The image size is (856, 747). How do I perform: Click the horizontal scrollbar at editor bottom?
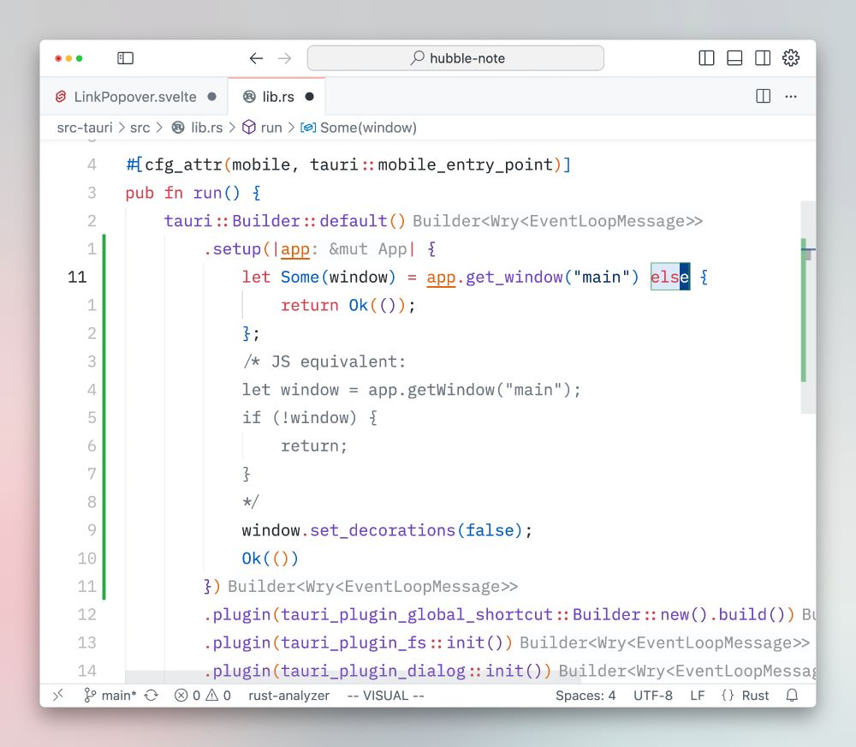click(x=353, y=677)
